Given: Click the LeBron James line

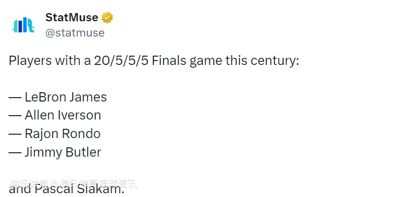Looking at the screenshot, I should [x=58, y=97].
